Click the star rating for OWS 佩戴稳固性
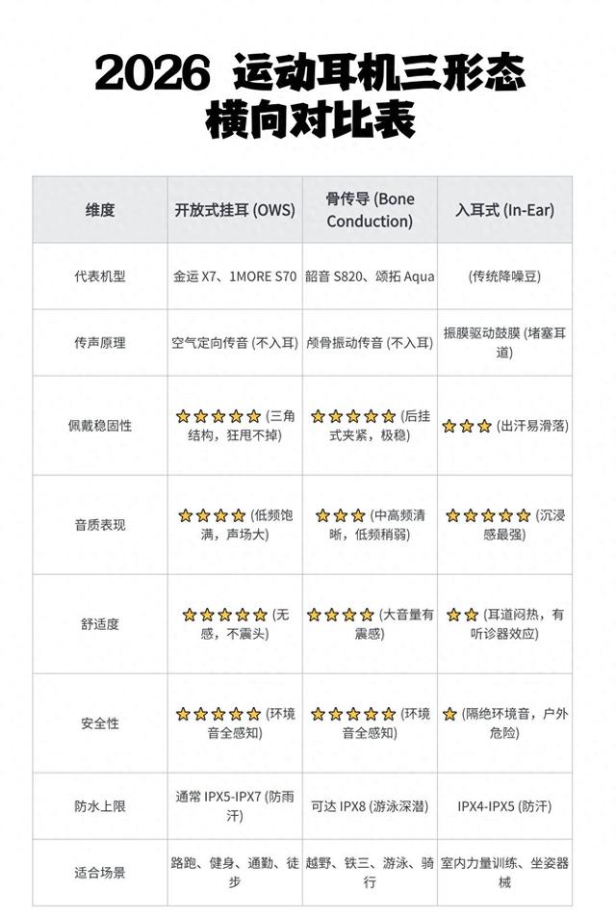This screenshot has width=616, height=919. (x=218, y=416)
